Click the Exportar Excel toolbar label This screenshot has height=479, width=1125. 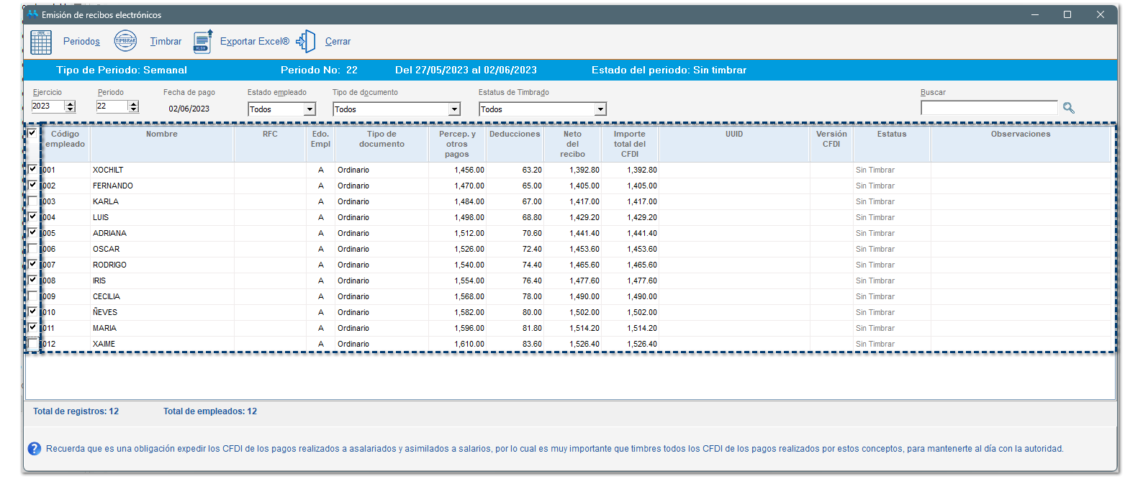(x=254, y=42)
